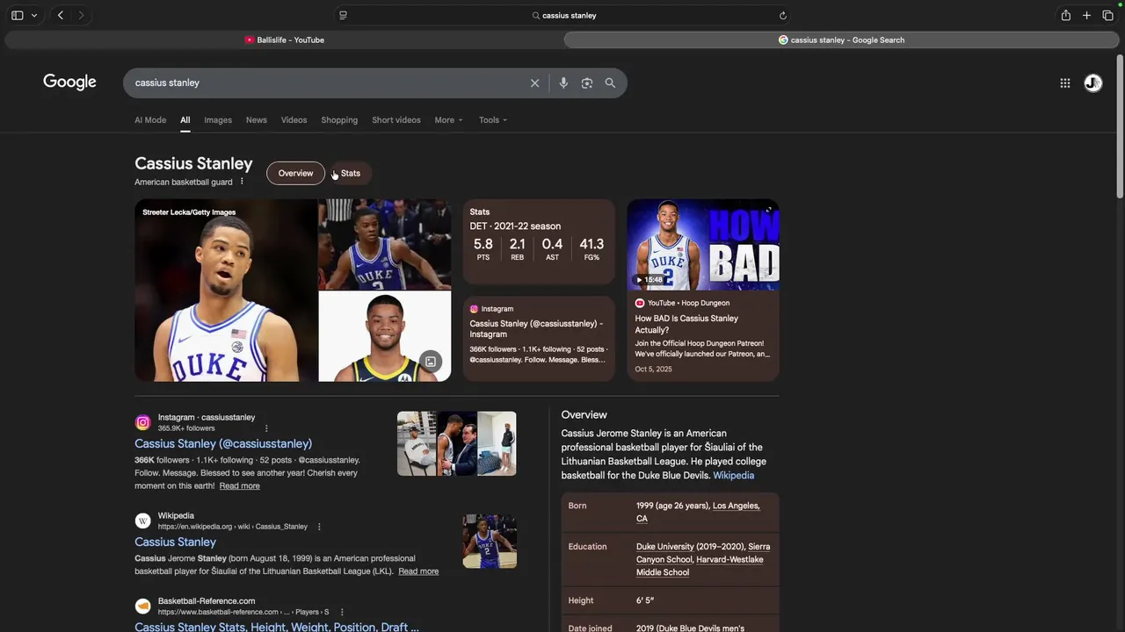Image resolution: width=1125 pixels, height=632 pixels.
Task: Click the Basketball-Reference favicon
Action: 142,606
